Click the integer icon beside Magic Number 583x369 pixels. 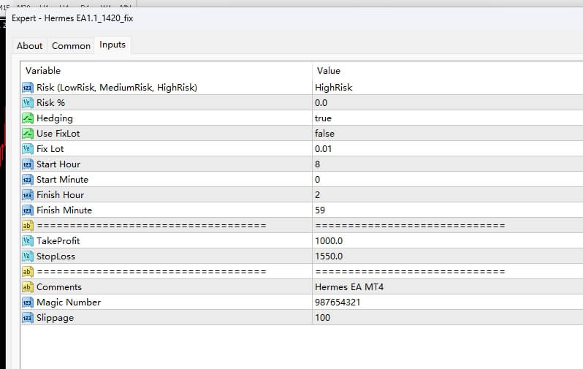pos(28,303)
